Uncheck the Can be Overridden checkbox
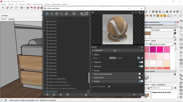 click(x=109, y=86)
